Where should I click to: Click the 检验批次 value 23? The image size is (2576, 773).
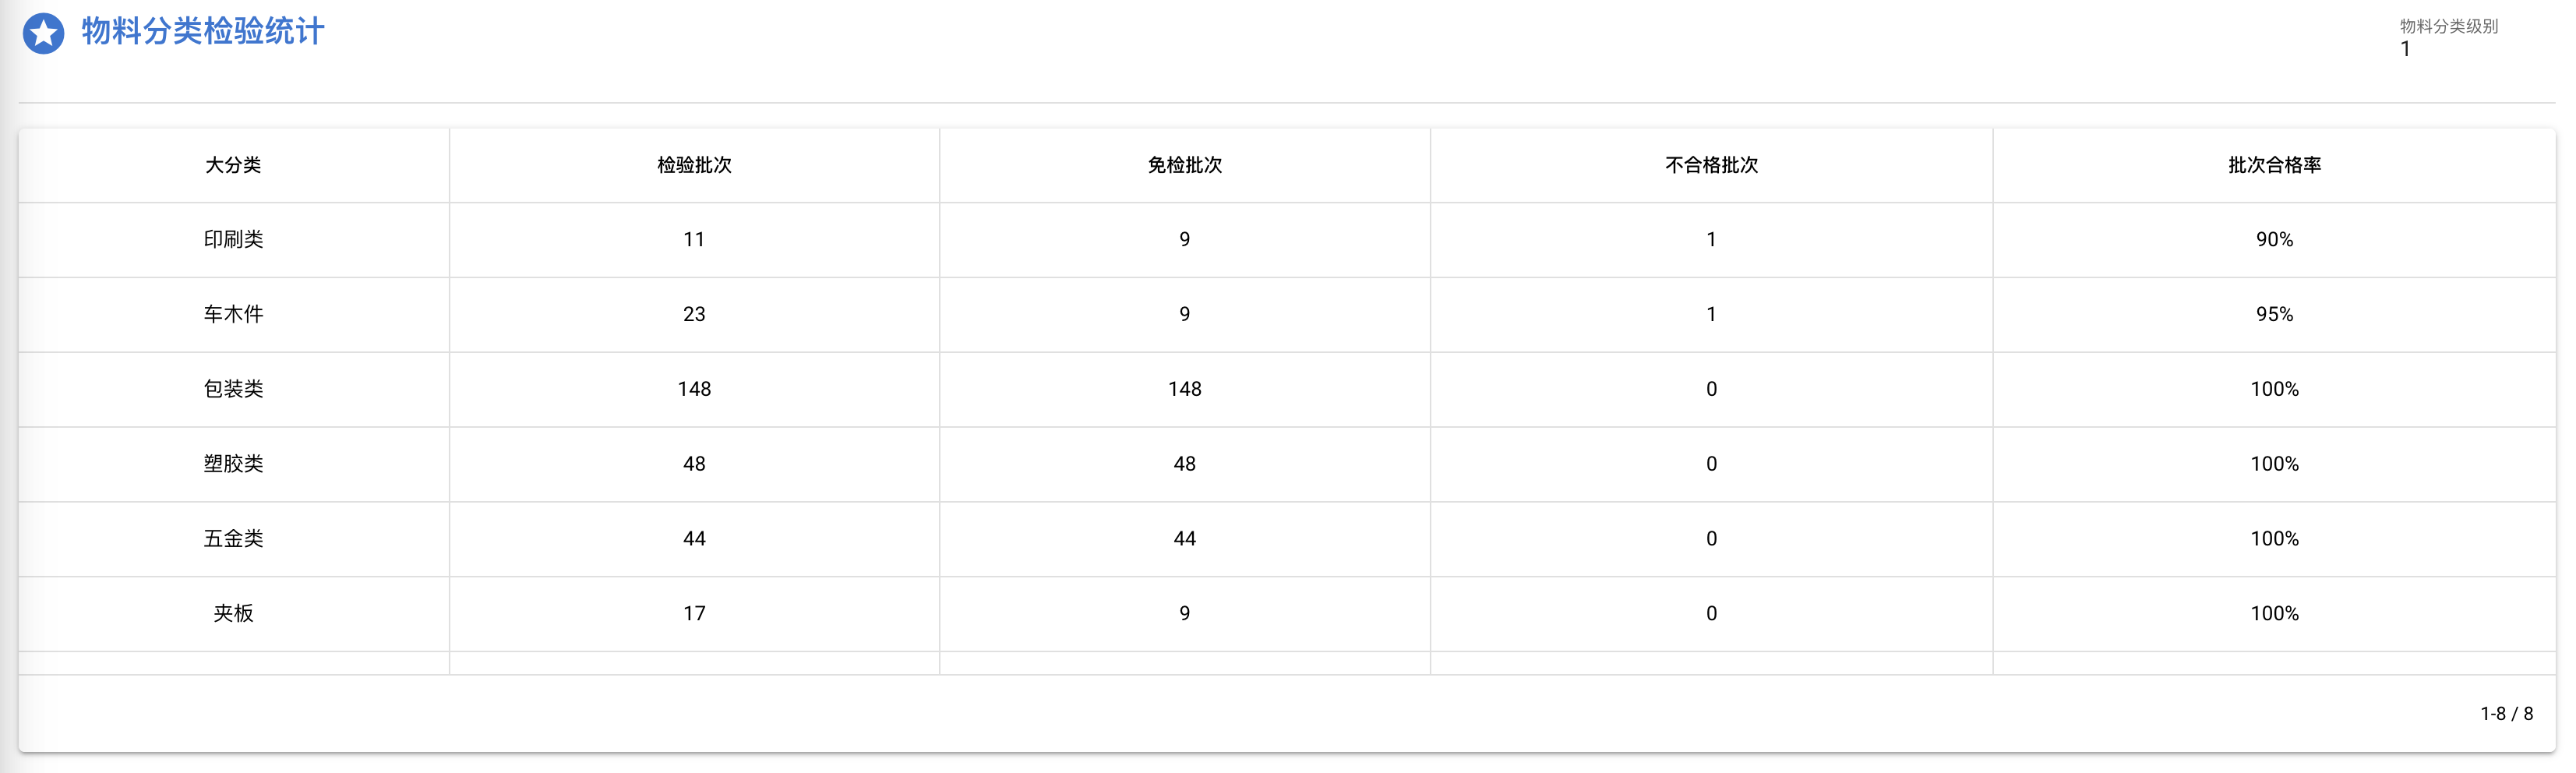point(694,315)
